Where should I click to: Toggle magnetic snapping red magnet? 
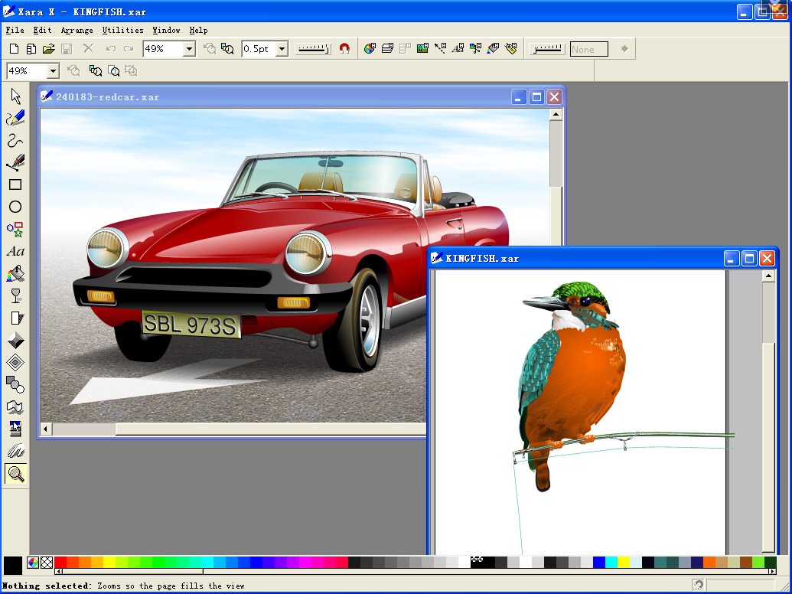click(344, 49)
